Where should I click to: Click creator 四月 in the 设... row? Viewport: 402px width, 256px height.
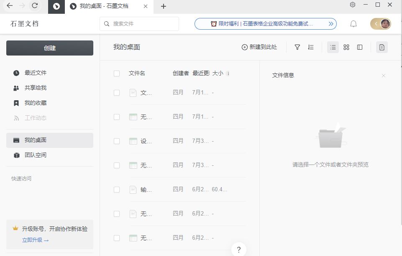(178, 141)
